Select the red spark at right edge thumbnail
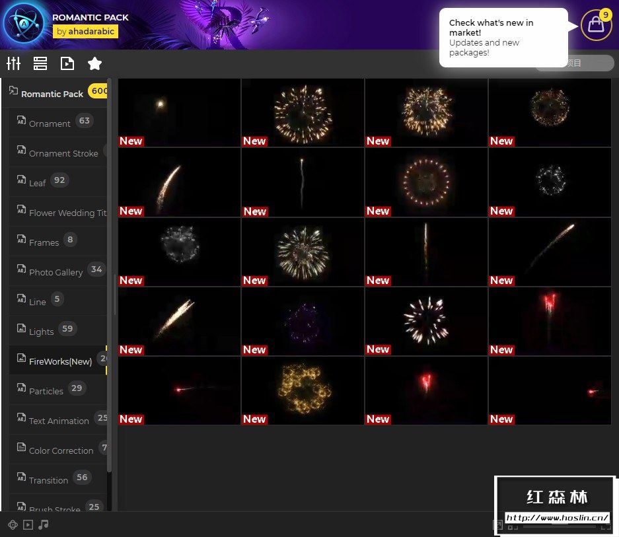 [x=550, y=390]
